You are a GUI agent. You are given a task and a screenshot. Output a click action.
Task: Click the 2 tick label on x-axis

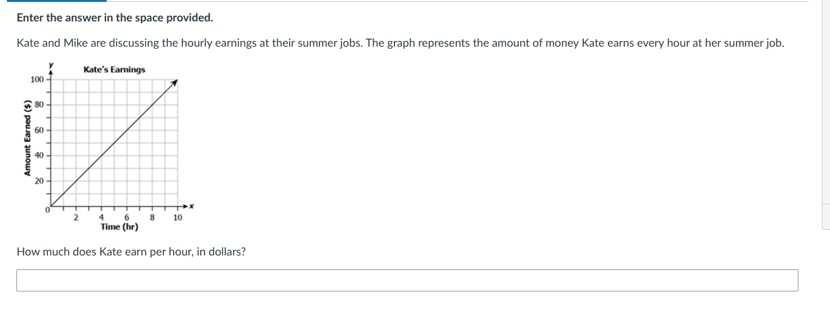pos(76,218)
